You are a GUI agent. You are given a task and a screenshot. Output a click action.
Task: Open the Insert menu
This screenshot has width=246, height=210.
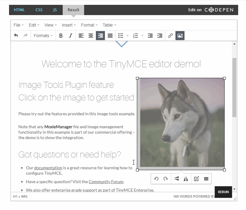[x=69, y=25]
